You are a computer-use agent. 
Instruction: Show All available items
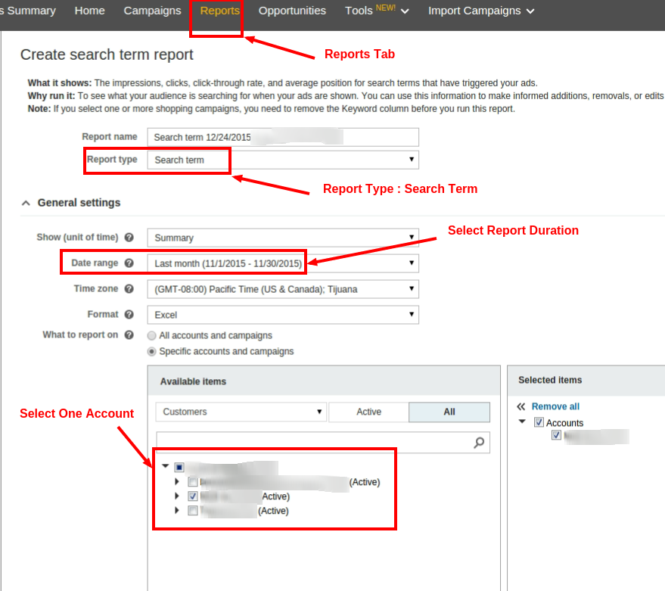pos(449,412)
